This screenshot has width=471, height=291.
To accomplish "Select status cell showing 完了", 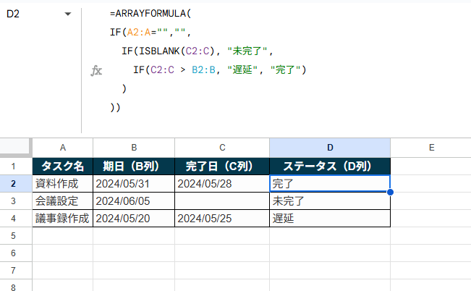I will point(330,184).
